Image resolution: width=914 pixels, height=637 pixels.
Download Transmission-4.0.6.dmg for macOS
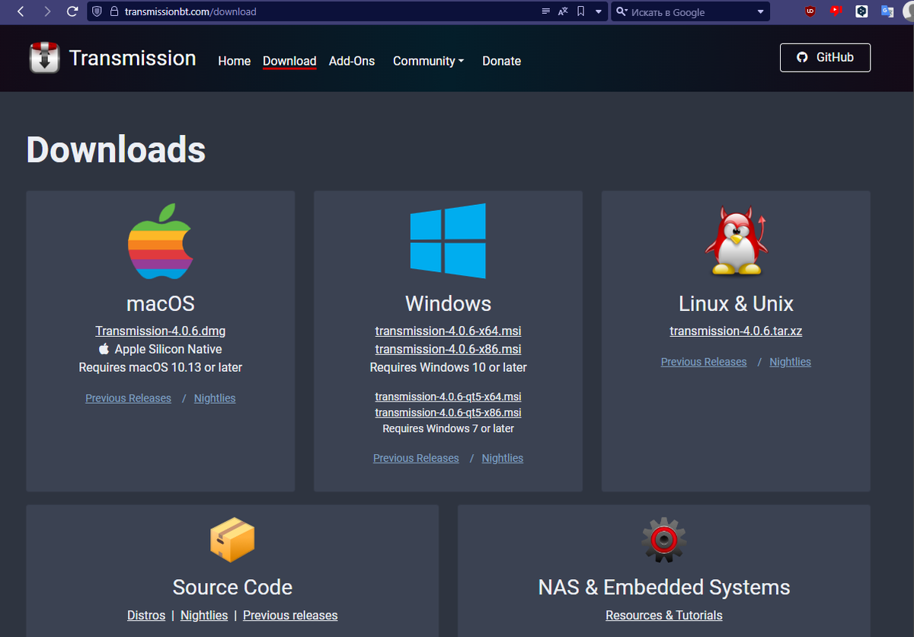pyautogui.click(x=161, y=331)
